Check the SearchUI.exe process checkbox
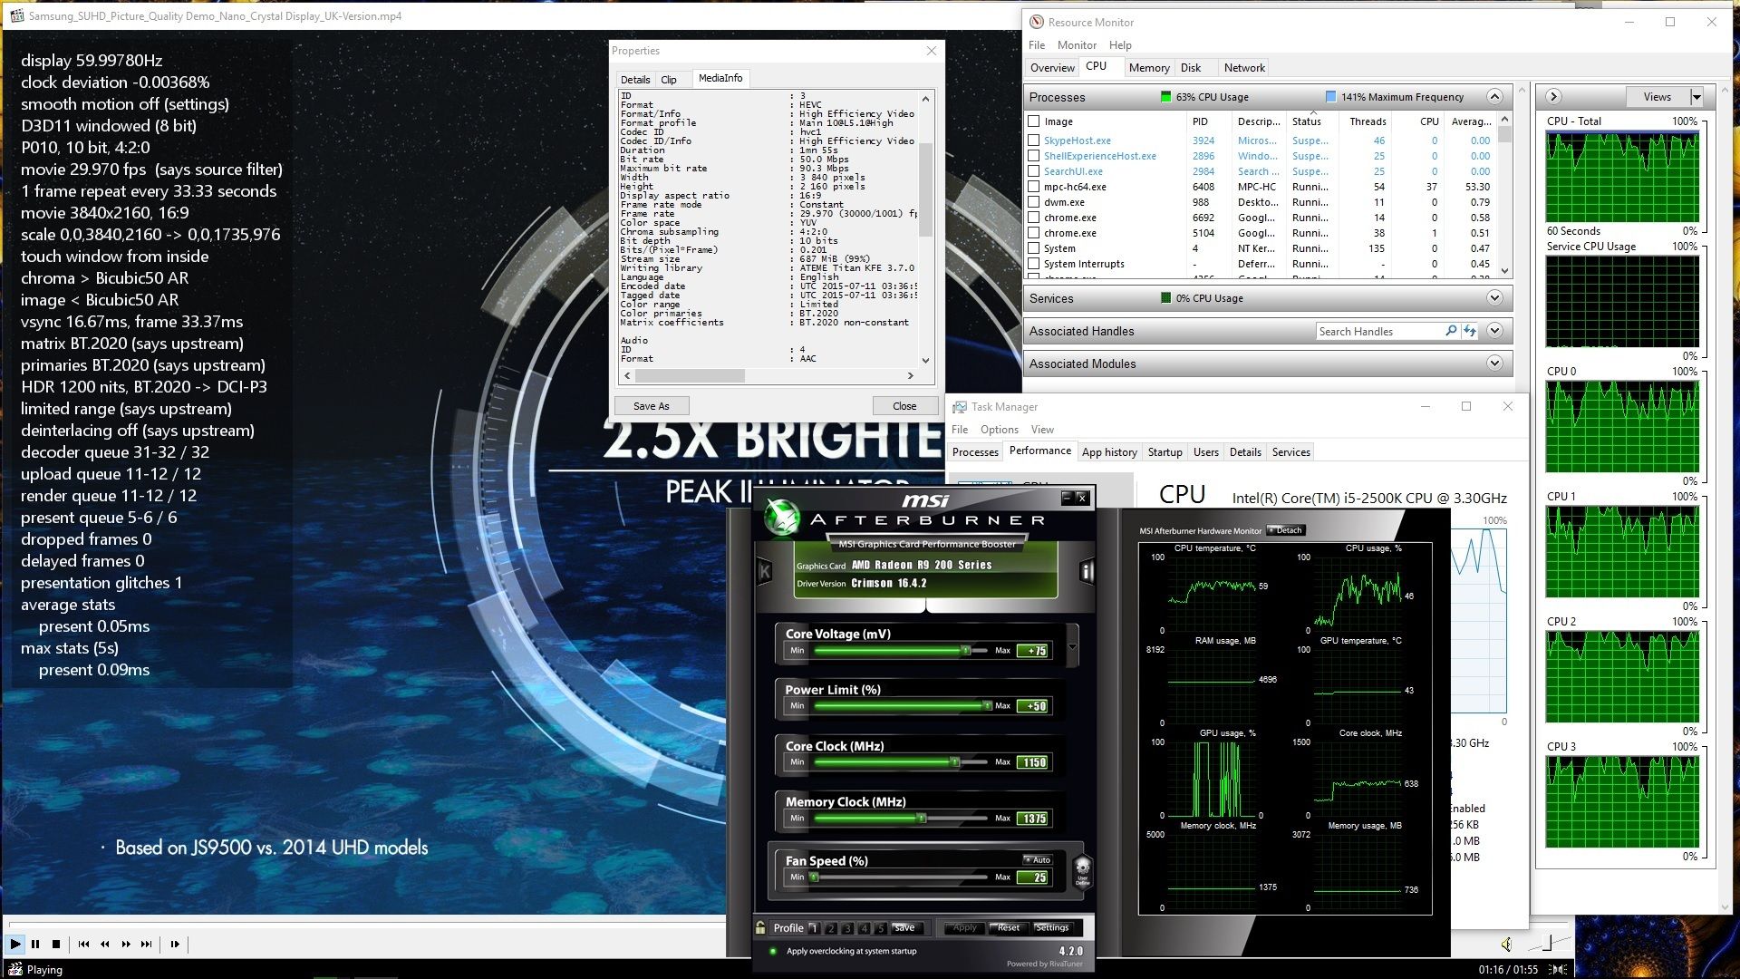This screenshot has height=979, width=1740. tap(1033, 171)
